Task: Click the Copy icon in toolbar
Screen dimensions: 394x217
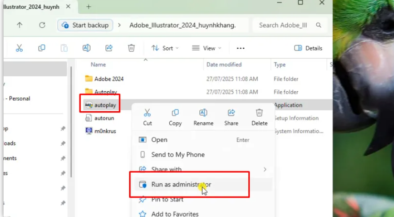Action: tap(42, 48)
